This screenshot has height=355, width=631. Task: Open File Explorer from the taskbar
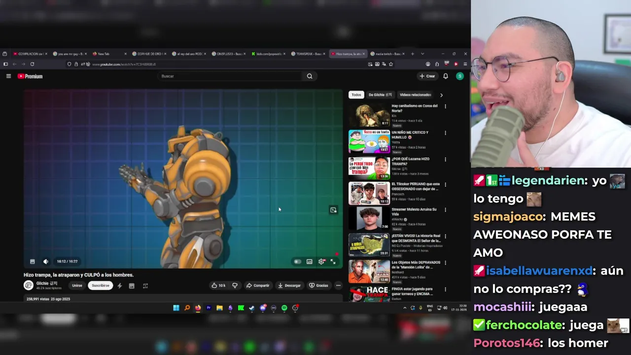219,308
